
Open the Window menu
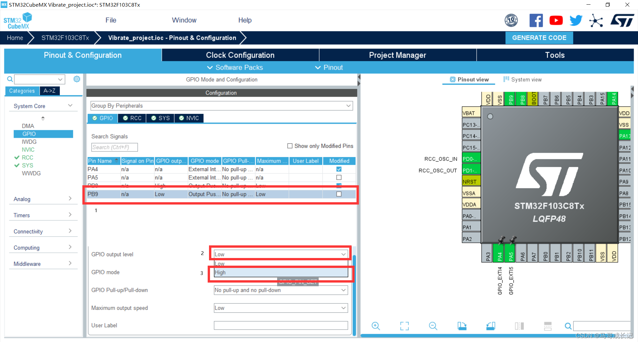click(184, 20)
